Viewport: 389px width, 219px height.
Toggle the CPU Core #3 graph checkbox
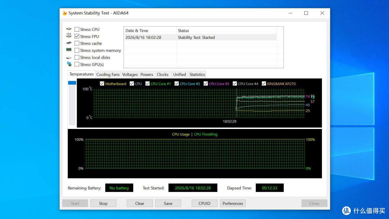(206, 84)
